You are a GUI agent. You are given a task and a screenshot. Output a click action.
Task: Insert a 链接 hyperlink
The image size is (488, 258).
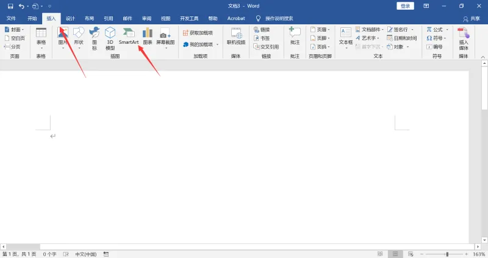[262, 29]
